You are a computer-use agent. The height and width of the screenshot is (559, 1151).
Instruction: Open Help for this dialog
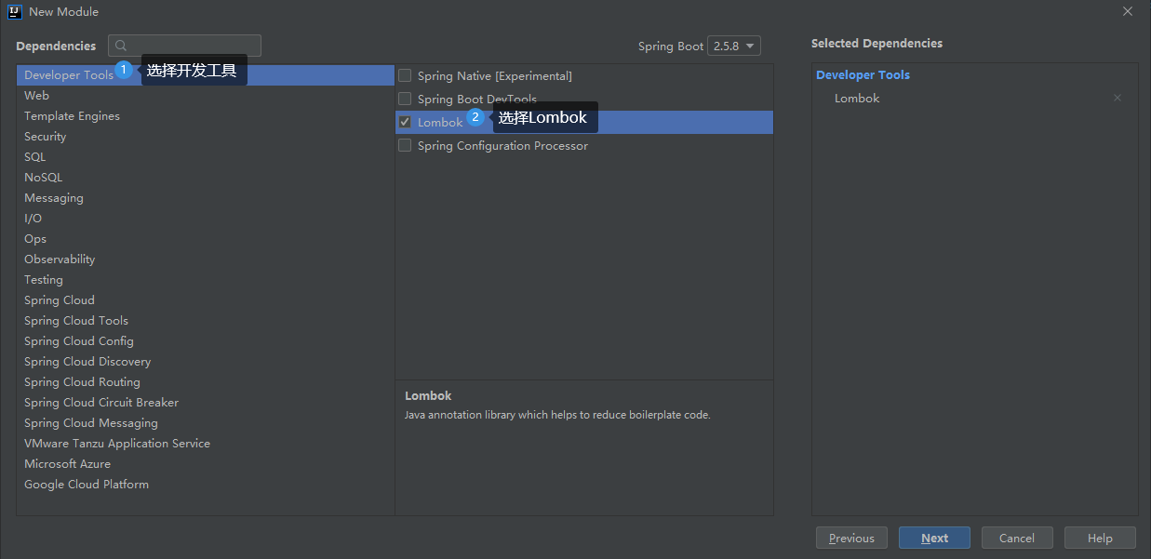tap(1100, 538)
